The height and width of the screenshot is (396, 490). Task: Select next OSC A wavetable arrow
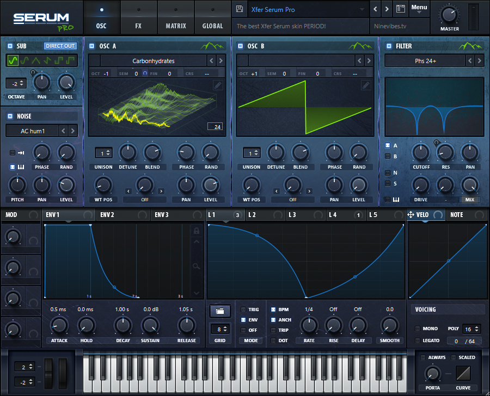tap(220, 60)
